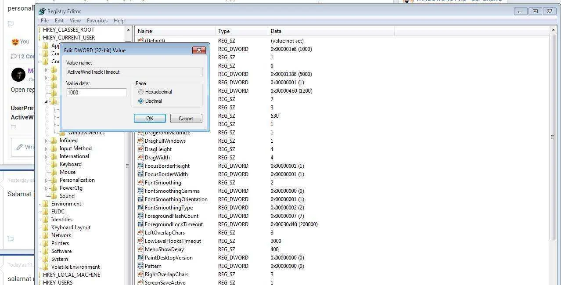The height and width of the screenshot is (285, 561).
Task: Close the Edit DWORD dialog with X
Action: [x=199, y=50]
